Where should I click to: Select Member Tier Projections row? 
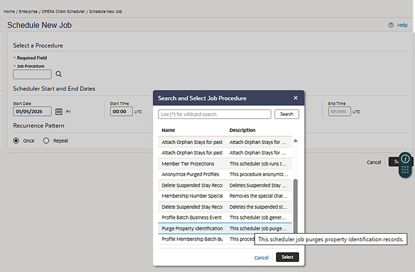click(225, 164)
